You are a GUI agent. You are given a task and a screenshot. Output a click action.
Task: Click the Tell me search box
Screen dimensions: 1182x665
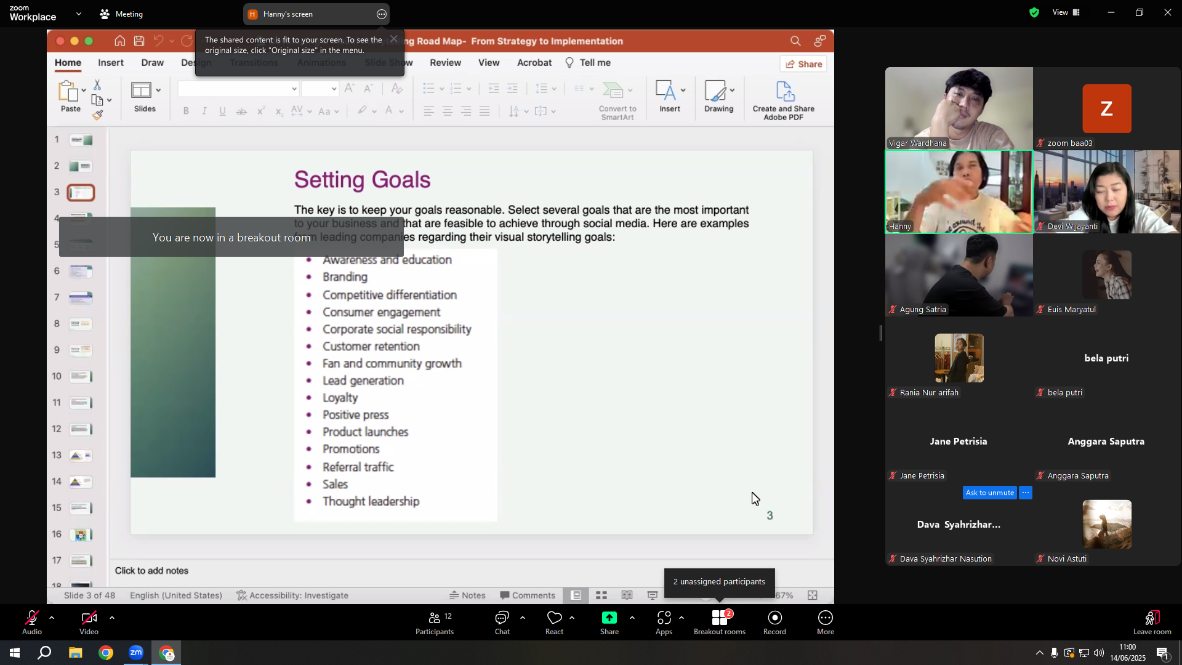click(x=588, y=63)
